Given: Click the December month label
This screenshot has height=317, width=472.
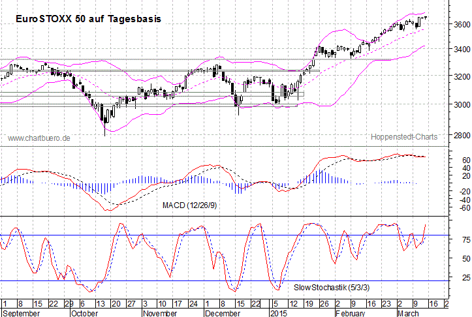Looking at the screenshot, I should click(223, 313).
